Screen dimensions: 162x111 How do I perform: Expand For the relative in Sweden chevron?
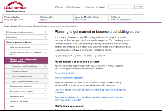tap(46, 76)
